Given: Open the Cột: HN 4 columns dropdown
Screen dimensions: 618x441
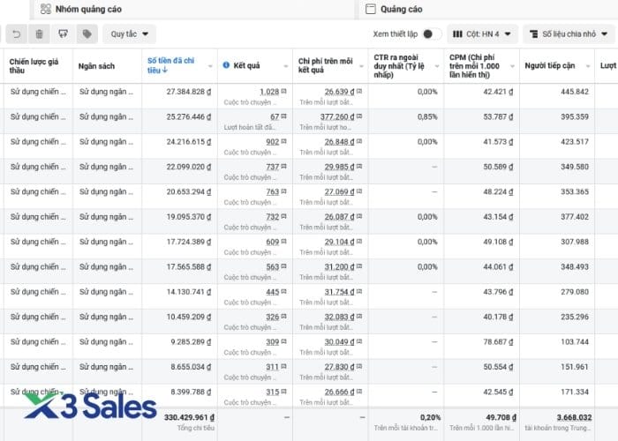Looking at the screenshot, I should [x=482, y=34].
